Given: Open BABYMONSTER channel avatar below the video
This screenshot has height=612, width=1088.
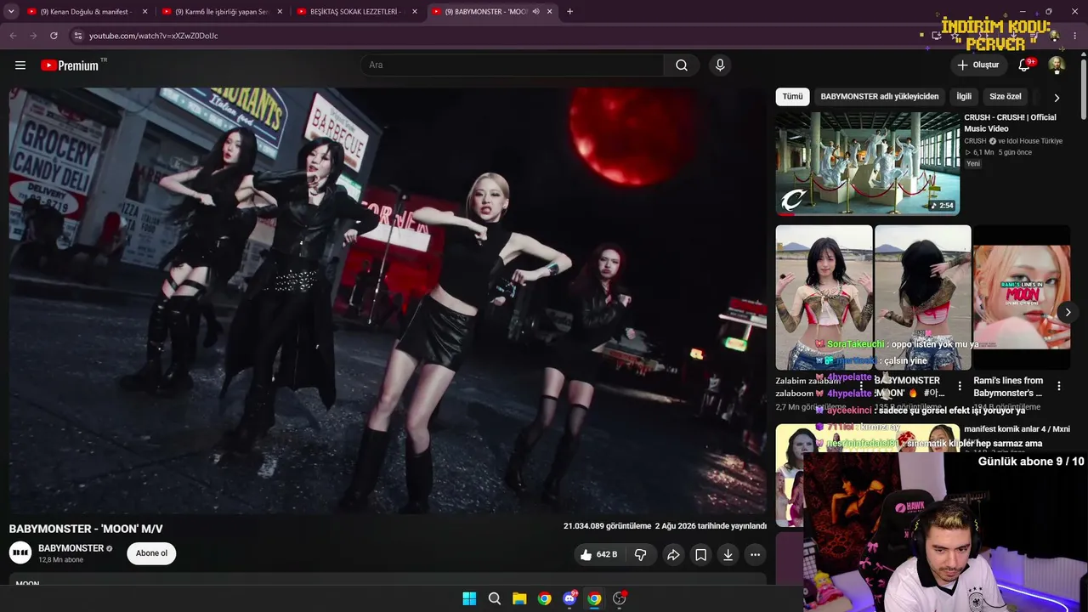Looking at the screenshot, I should pos(20,553).
